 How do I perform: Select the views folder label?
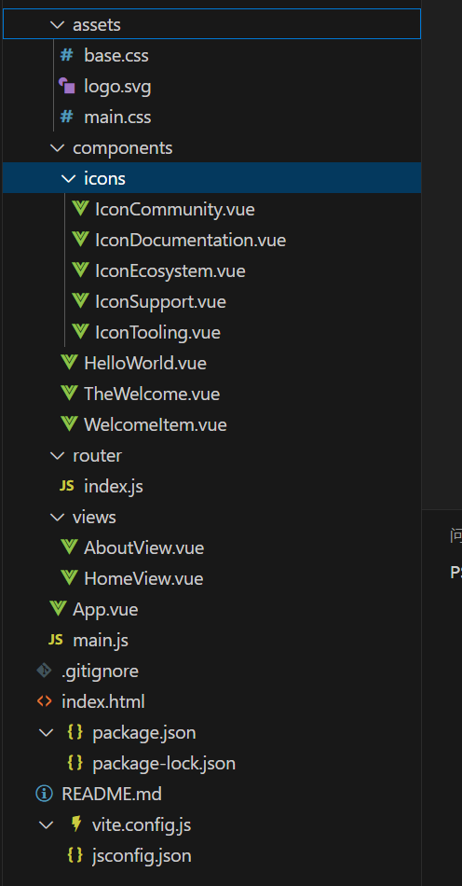coord(94,517)
